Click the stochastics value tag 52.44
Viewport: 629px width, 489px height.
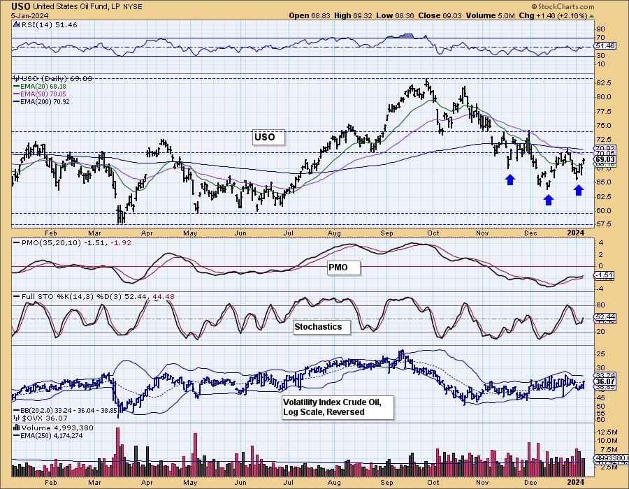[x=605, y=316]
